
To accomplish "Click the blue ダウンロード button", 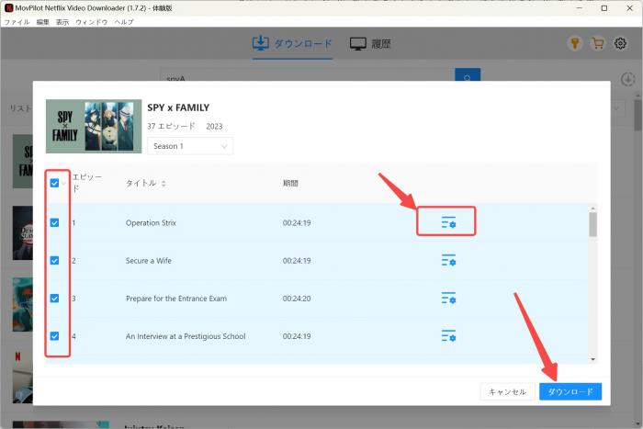I will (x=570, y=391).
